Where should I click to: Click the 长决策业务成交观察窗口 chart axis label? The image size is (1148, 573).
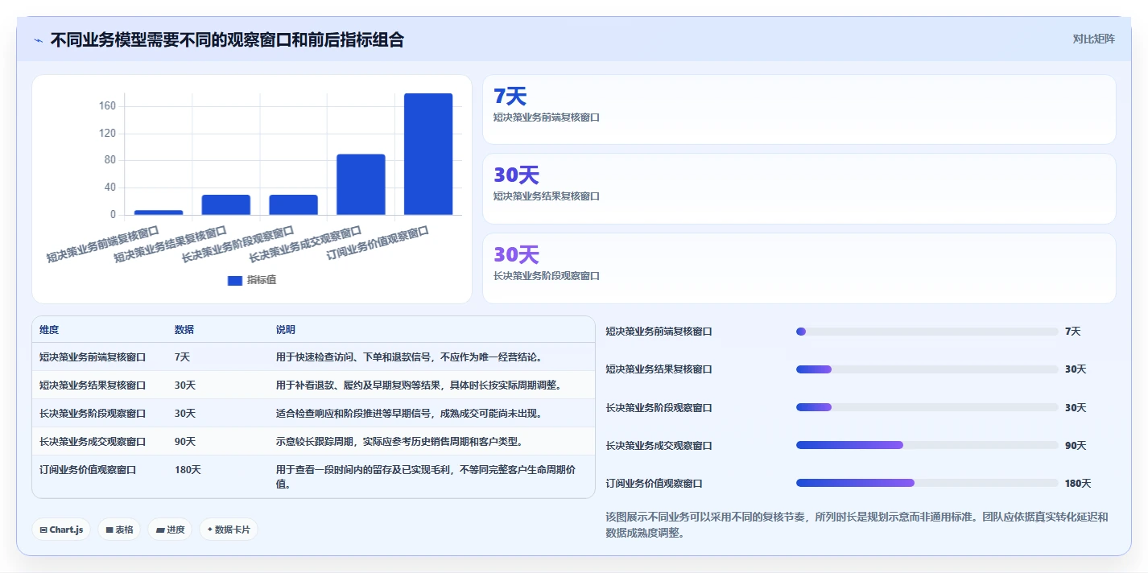tap(304, 245)
